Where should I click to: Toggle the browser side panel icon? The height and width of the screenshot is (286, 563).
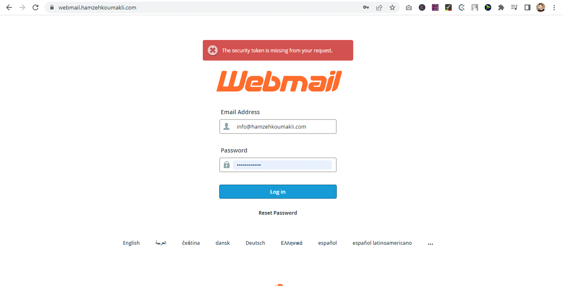(528, 7)
